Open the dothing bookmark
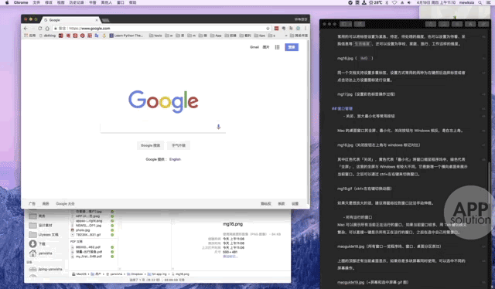Image resolution: width=495 pixels, height=289 pixels. pos(47,36)
